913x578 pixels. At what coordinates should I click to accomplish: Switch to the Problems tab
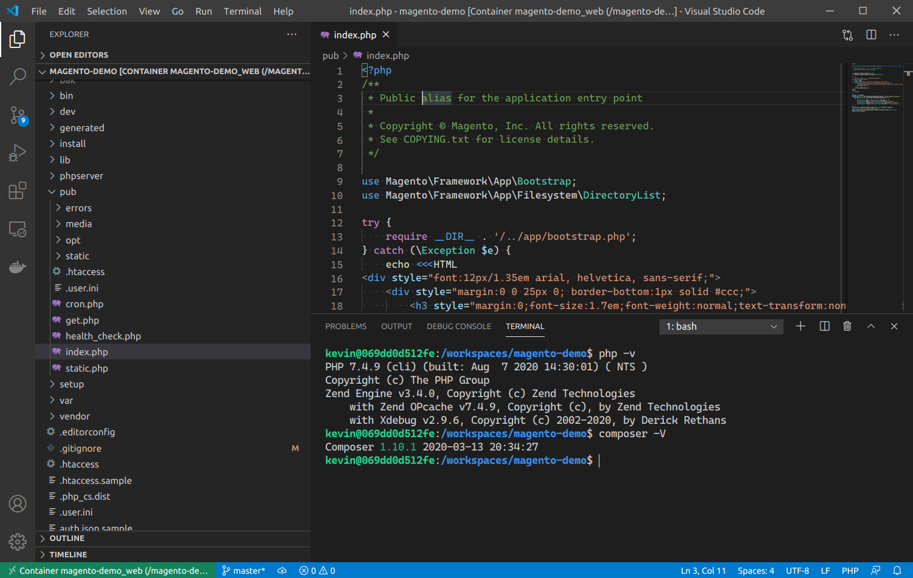[346, 327]
